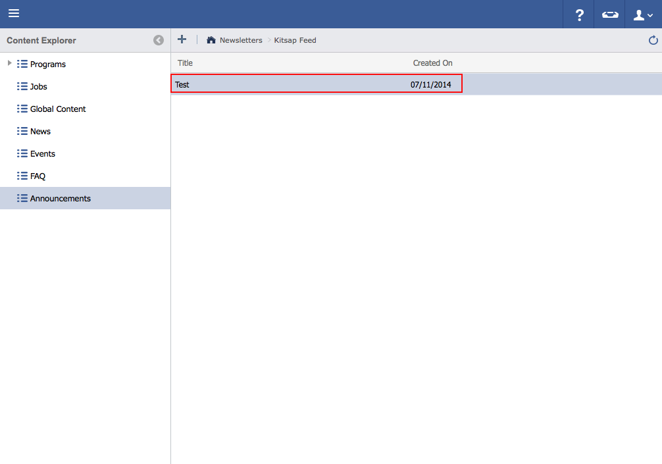Viewport: 662px width, 464px height.
Task: Click the Kitsap Feed breadcrumb
Action: (295, 40)
